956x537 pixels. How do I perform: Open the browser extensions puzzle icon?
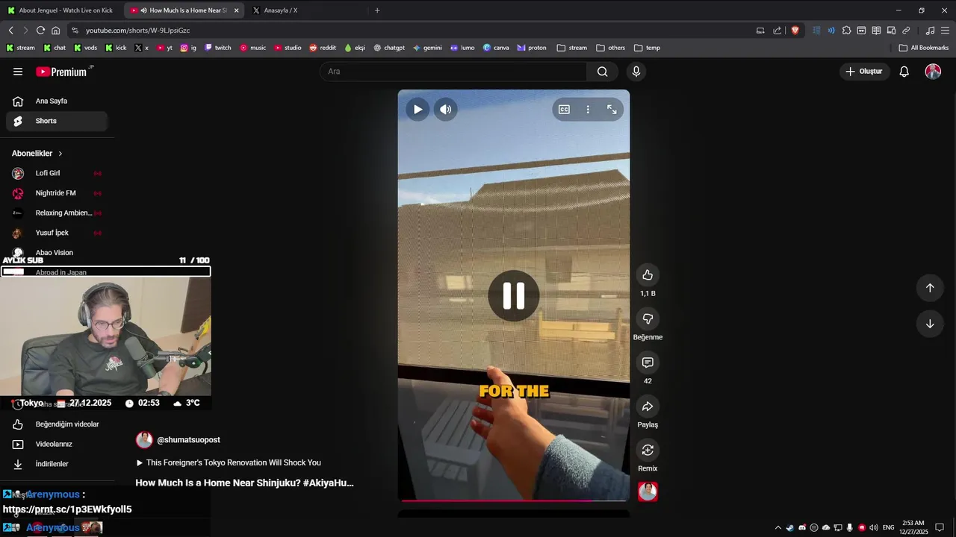pyautogui.click(x=846, y=31)
